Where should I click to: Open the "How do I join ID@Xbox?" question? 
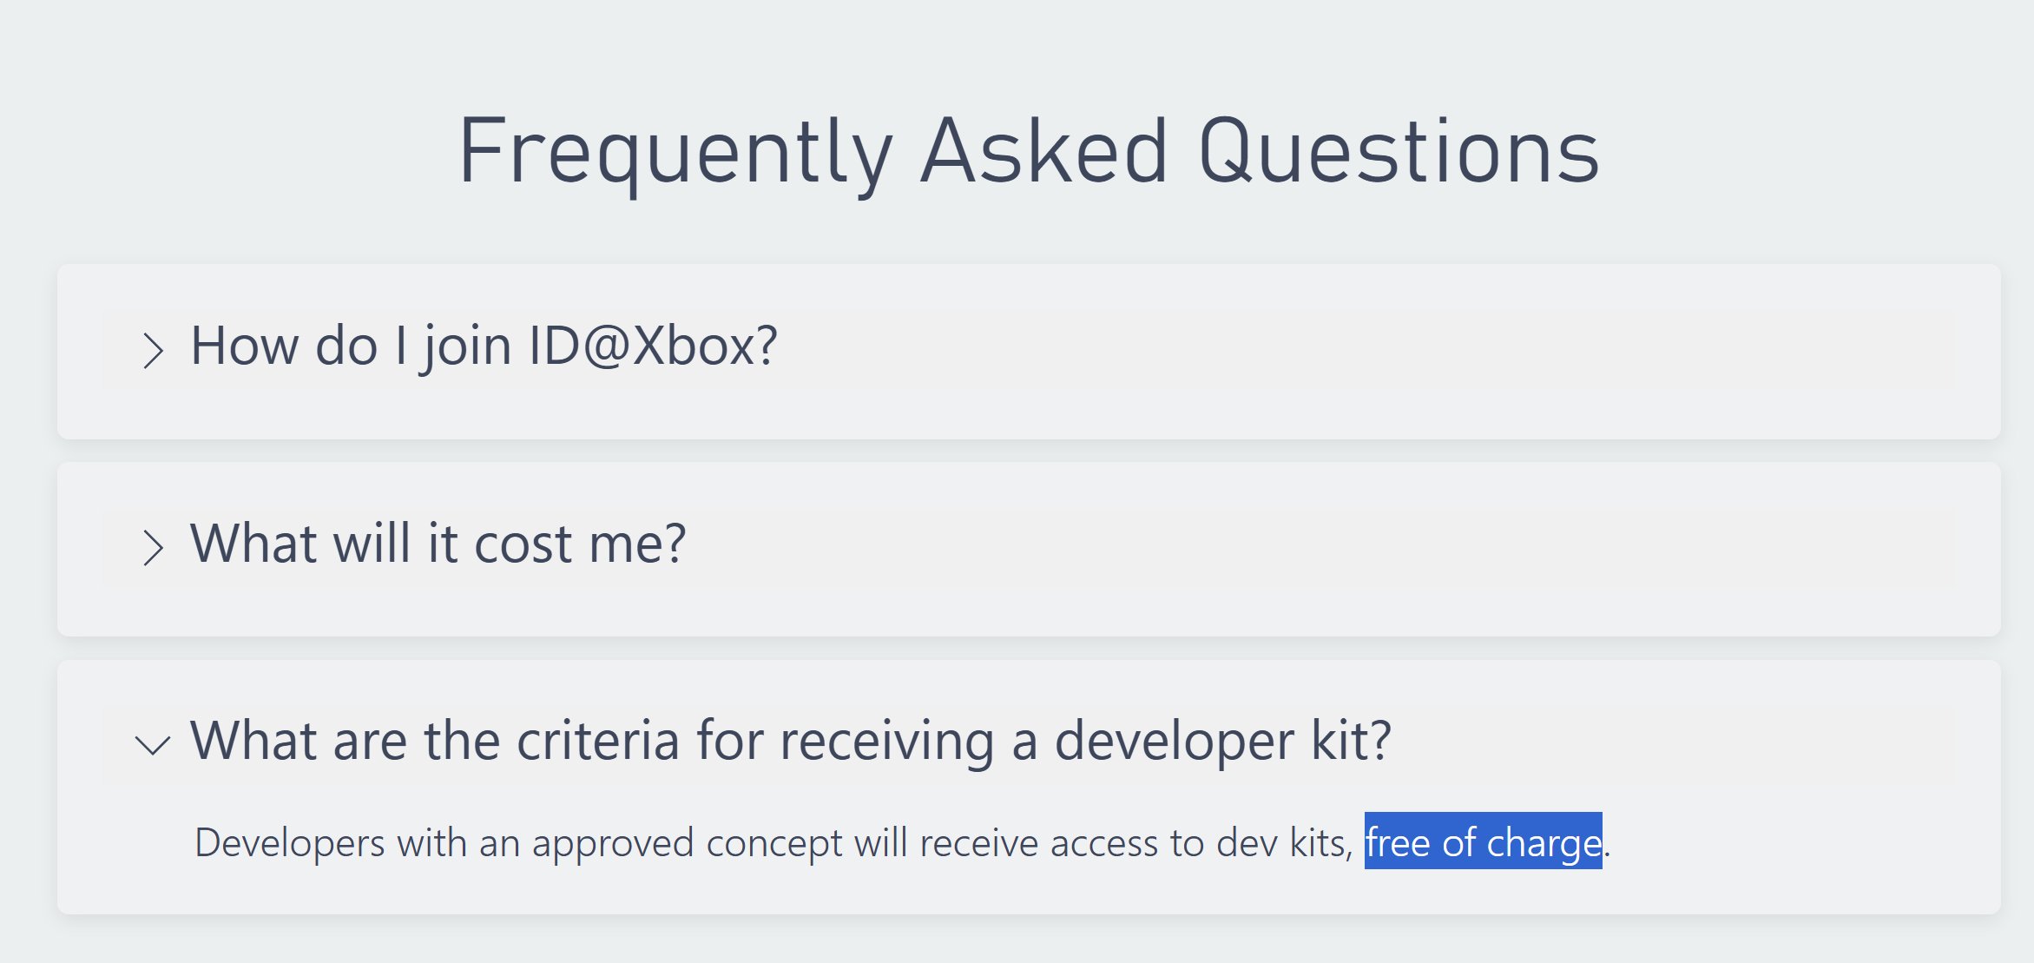[x=483, y=346]
